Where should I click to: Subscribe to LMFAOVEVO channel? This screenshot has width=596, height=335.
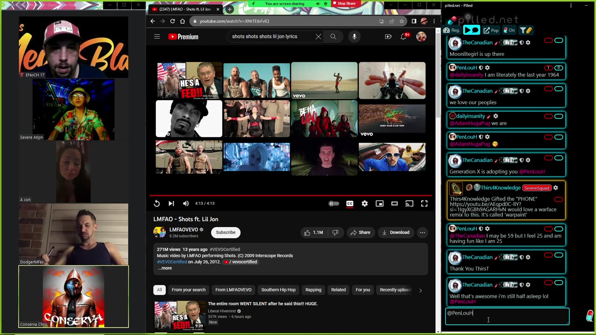tap(225, 232)
